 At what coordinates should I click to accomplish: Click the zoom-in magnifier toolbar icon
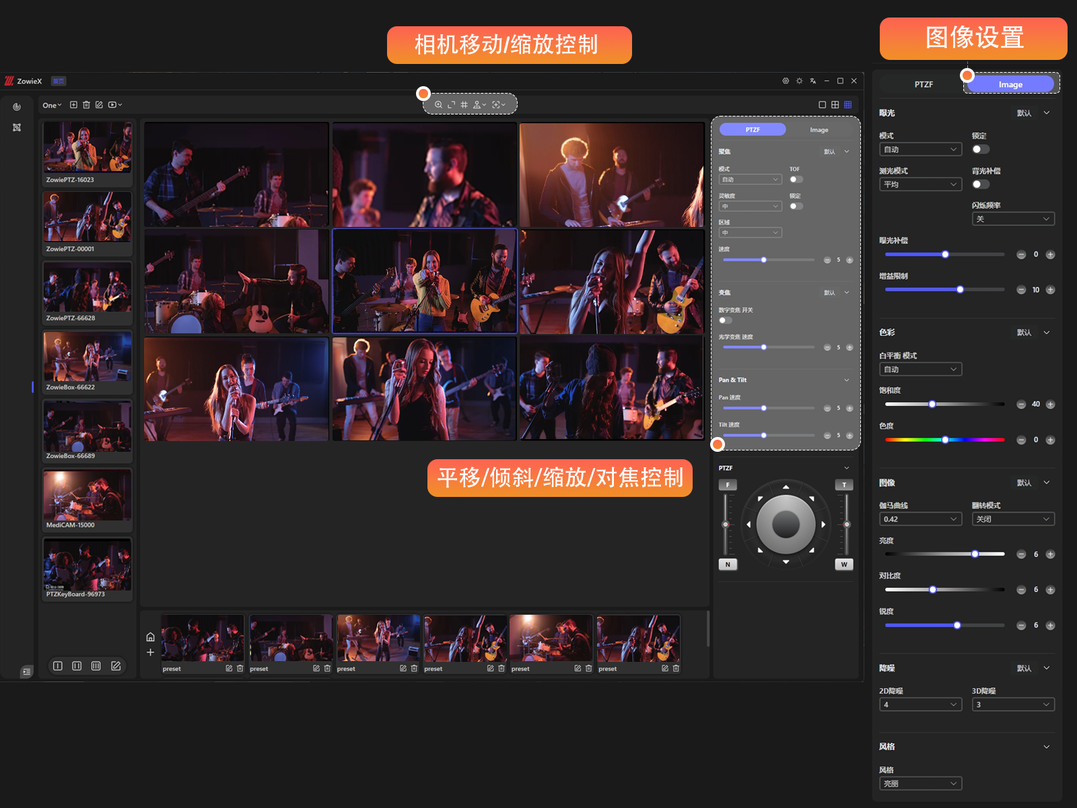tap(438, 104)
